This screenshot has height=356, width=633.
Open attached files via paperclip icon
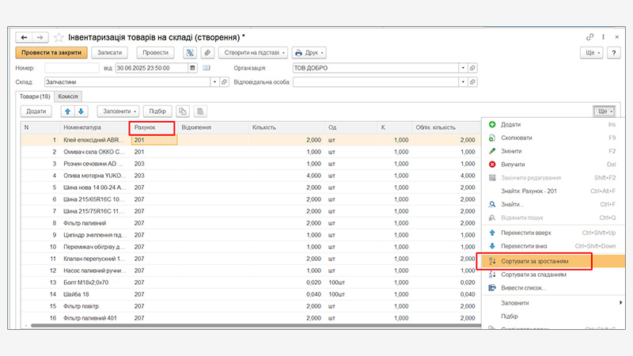[207, 53]
